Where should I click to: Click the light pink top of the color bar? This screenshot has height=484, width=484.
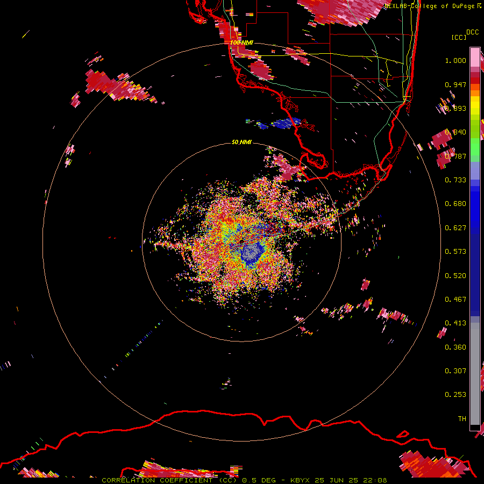pyautogui.click(x=475, y=57)
